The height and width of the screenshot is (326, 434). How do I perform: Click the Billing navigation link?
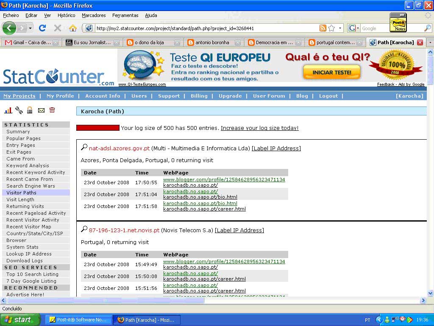pyautogui.click(x=199, y=96)
